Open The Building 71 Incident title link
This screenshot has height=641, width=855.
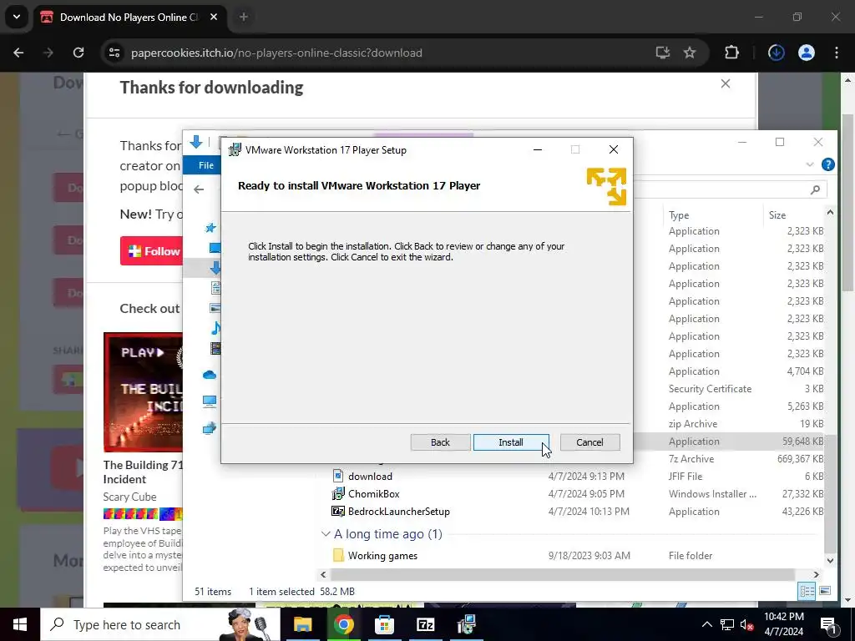143,472
